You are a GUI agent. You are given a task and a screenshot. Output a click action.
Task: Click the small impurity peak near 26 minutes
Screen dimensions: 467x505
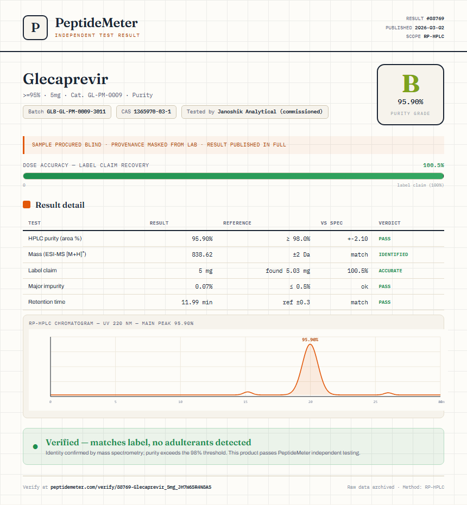(389, 393)
